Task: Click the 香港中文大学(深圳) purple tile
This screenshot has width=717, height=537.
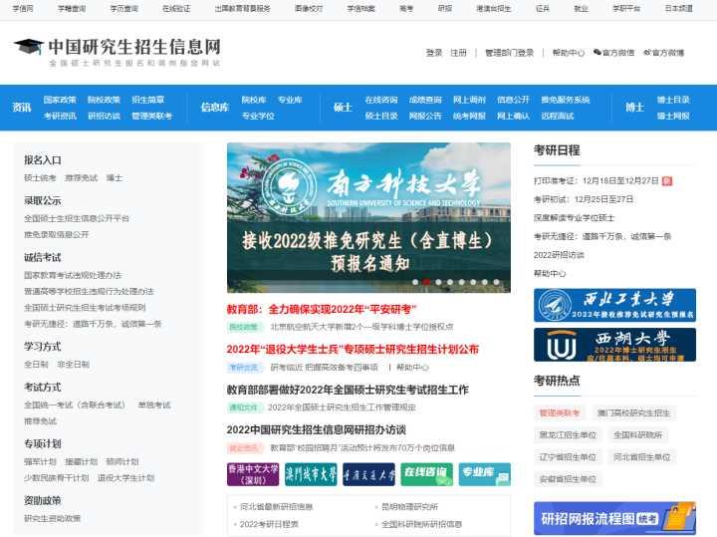Action: 253,474
